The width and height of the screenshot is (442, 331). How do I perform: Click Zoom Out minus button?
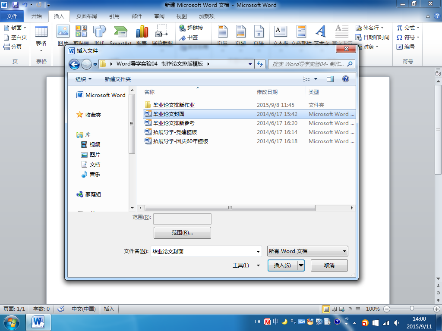coord(387,309)
